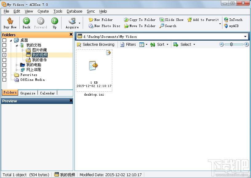Open the Help menu
Screen dimensions: 251x178
click(x=103, y=11)
